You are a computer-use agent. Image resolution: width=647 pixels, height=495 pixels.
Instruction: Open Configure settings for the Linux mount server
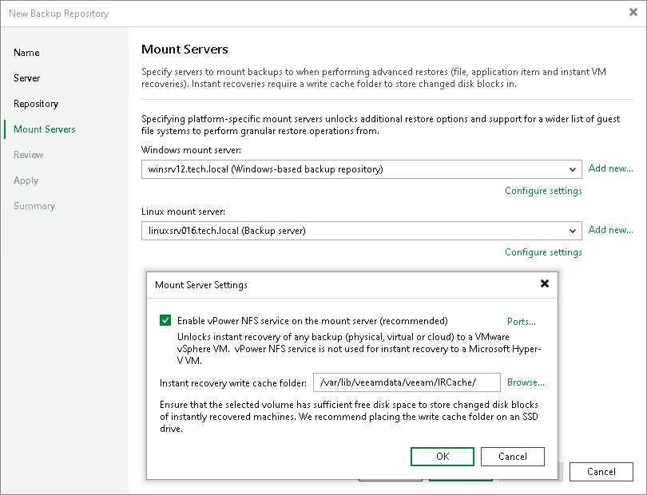click(x=543, y=252)
